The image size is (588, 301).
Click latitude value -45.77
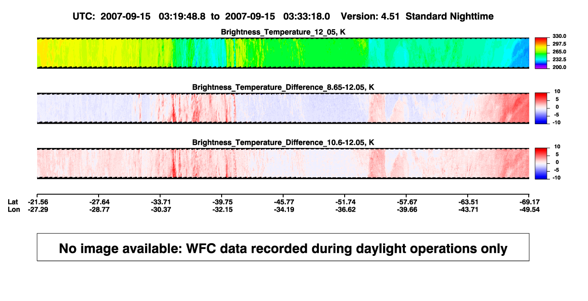coord(285,202)
